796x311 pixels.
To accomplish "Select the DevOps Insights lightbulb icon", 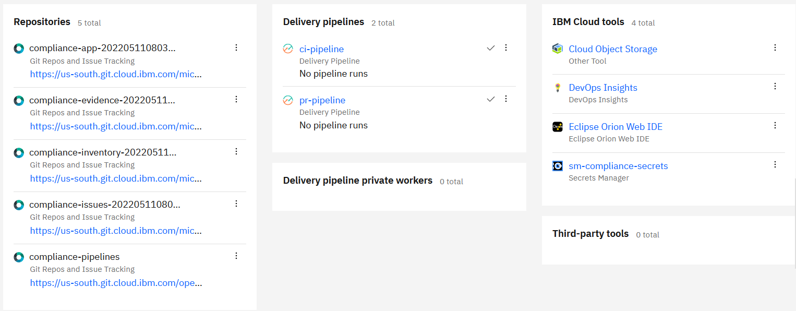I will point(557,88).
